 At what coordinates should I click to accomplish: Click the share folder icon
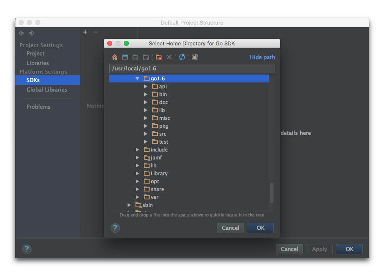click(x=147, y=189)
